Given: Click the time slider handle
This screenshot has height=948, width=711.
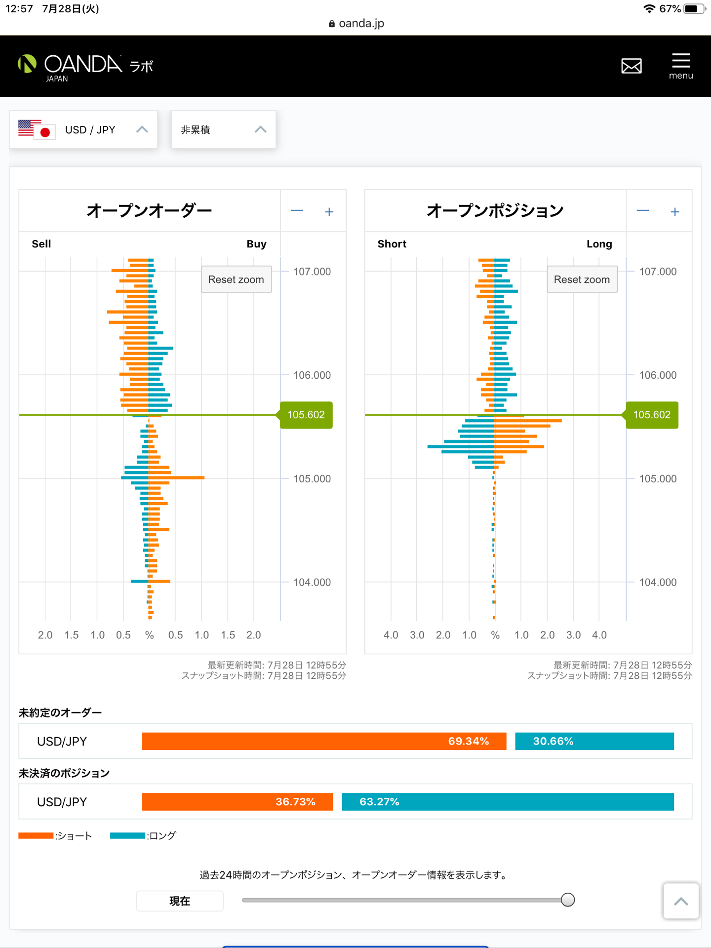Looking at the screenshot, I should point(568,900).
